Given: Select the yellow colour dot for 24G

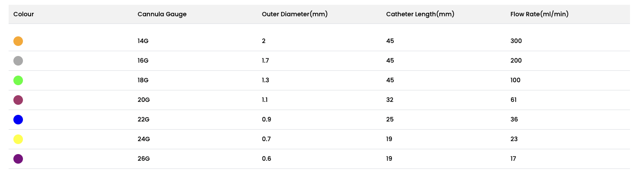Looking at the screenshot, I should coord(18,139).
